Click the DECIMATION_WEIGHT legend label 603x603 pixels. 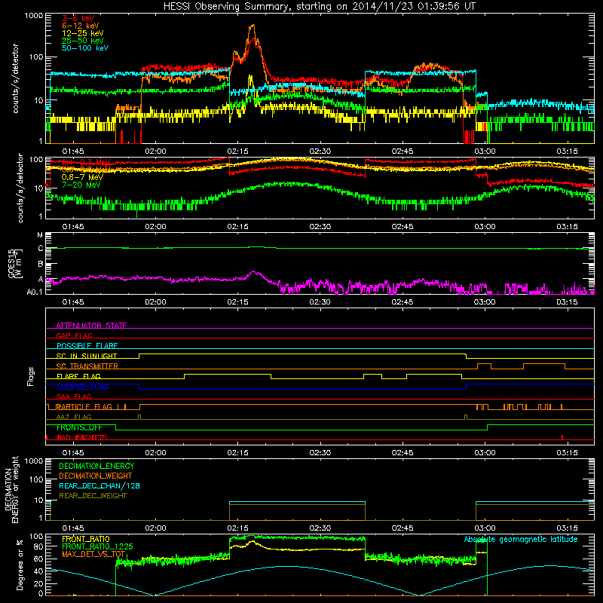[x=96, y=476]
